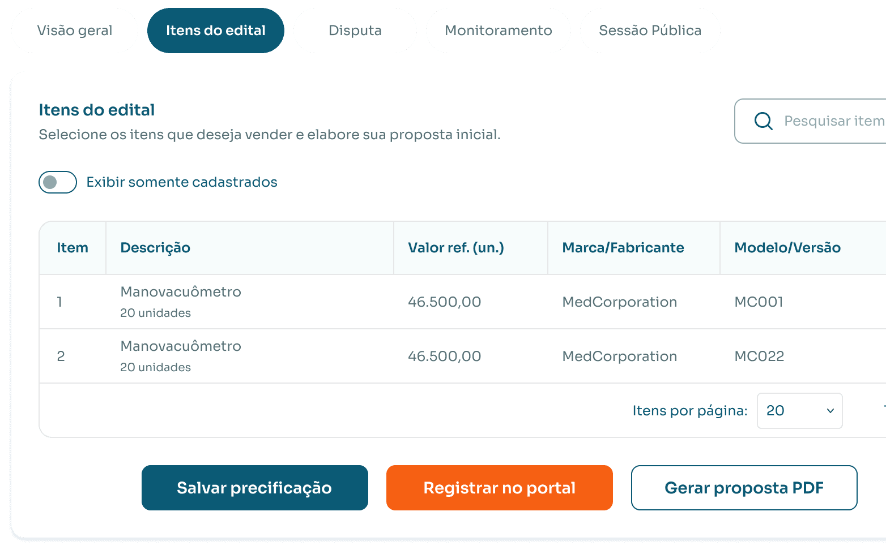Open the Disputa tab
886x550 pixels.
pos(355,31)
